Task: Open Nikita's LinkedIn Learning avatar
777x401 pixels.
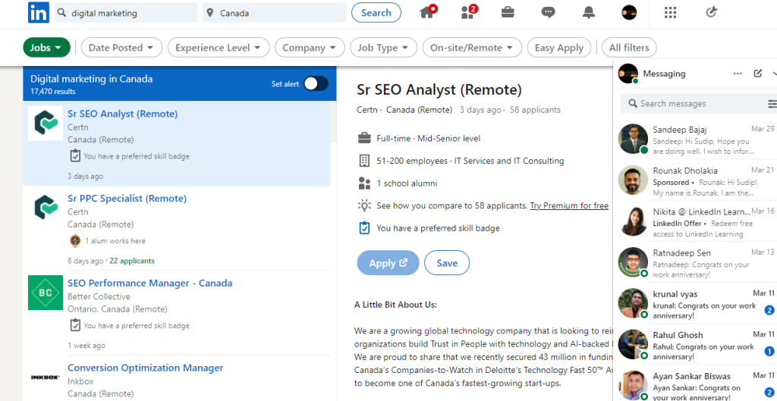Action: click(x=633, y=221)
